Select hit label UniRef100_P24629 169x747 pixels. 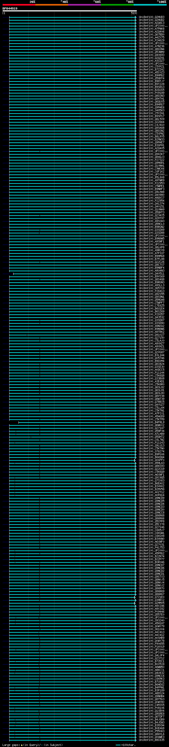click(152, 40)
